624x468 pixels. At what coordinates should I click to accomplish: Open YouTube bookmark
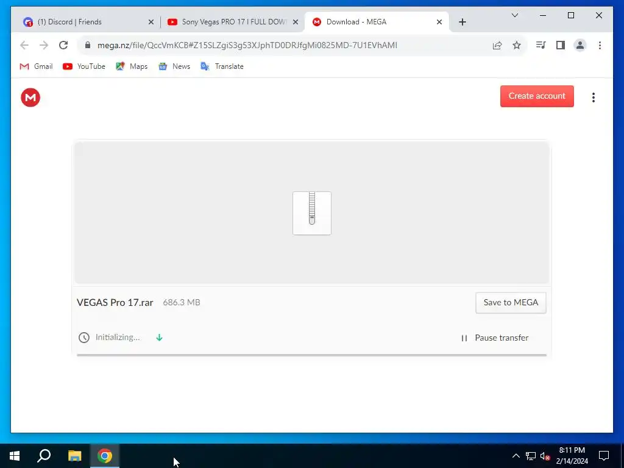(x=84, y=66)
